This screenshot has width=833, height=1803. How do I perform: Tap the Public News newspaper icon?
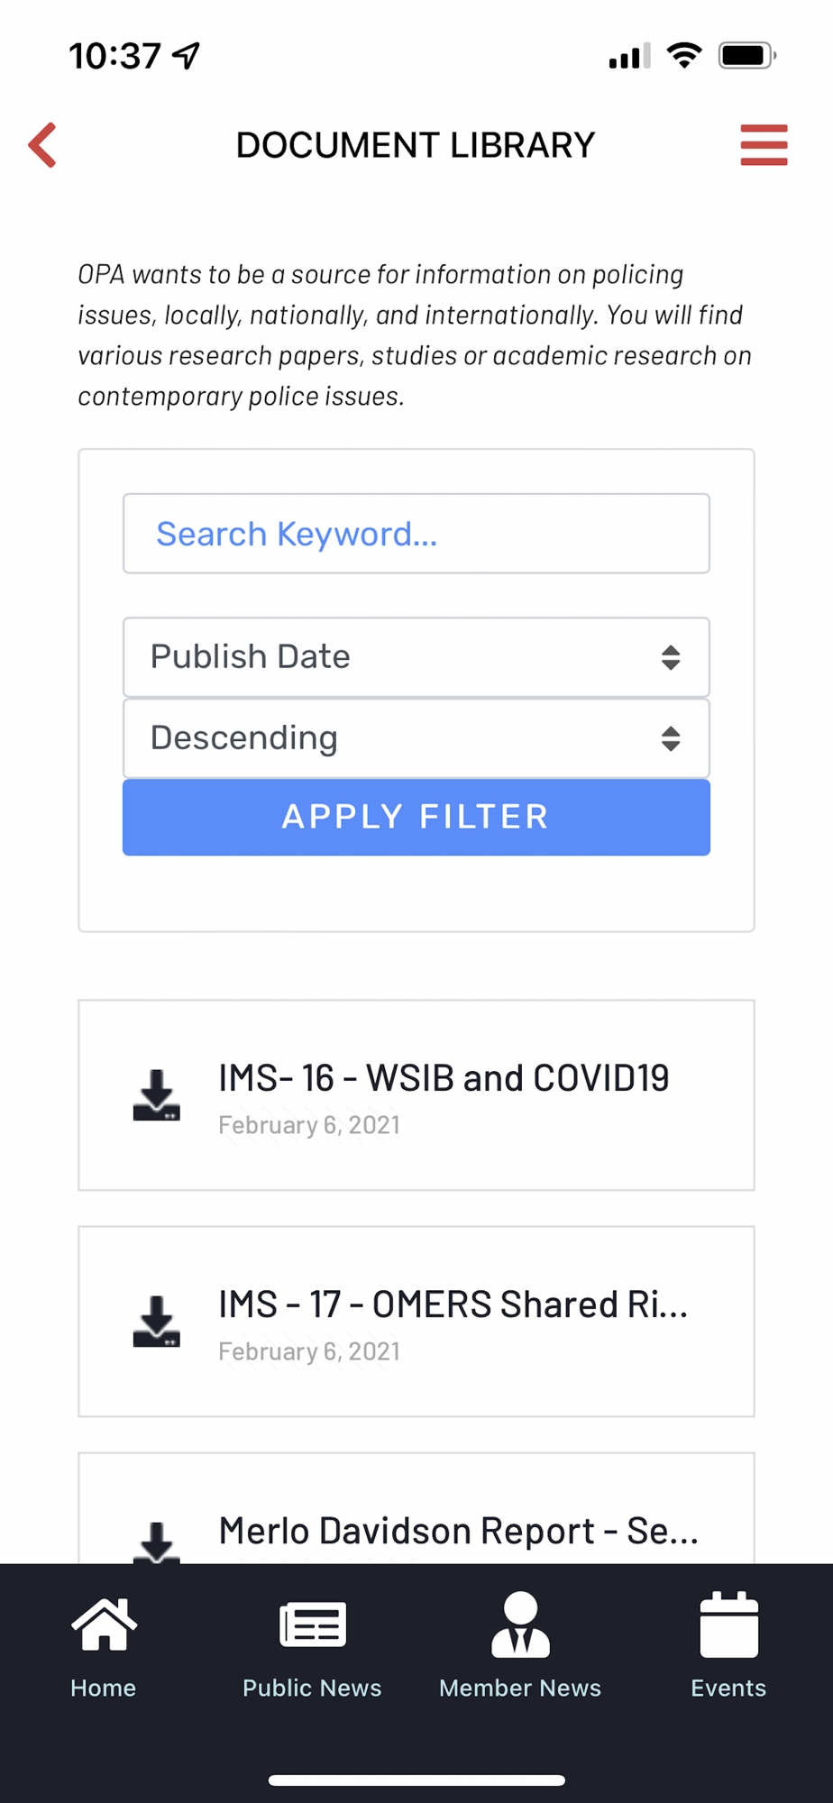(x=312, y=1625)
